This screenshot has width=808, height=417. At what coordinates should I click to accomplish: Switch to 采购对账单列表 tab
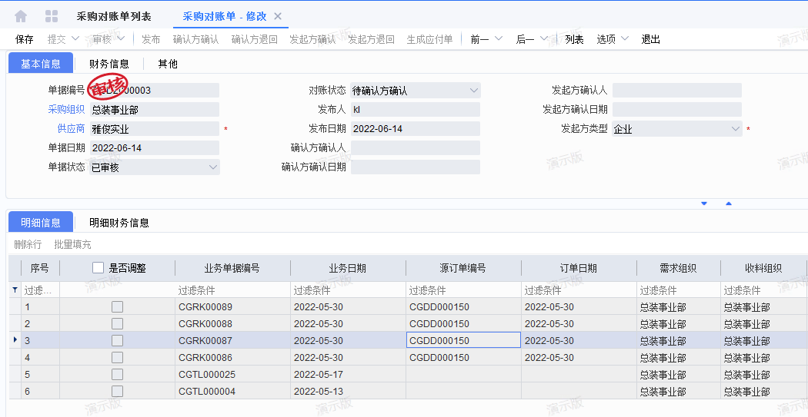[x=114, y=16]
